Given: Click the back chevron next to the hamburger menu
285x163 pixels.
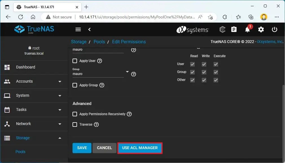Looking at the screenshot, I should click(x=89, y=29).
